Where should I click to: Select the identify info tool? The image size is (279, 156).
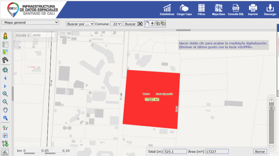point(5,118)
